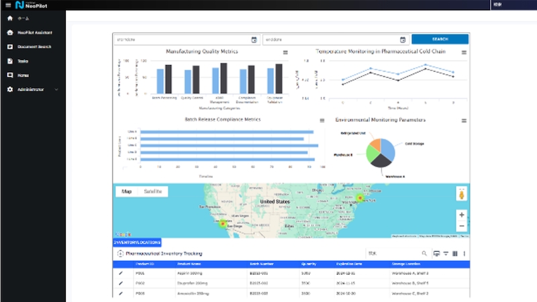Open the filter icon in inventory table toolbar

tap(446, 254)
